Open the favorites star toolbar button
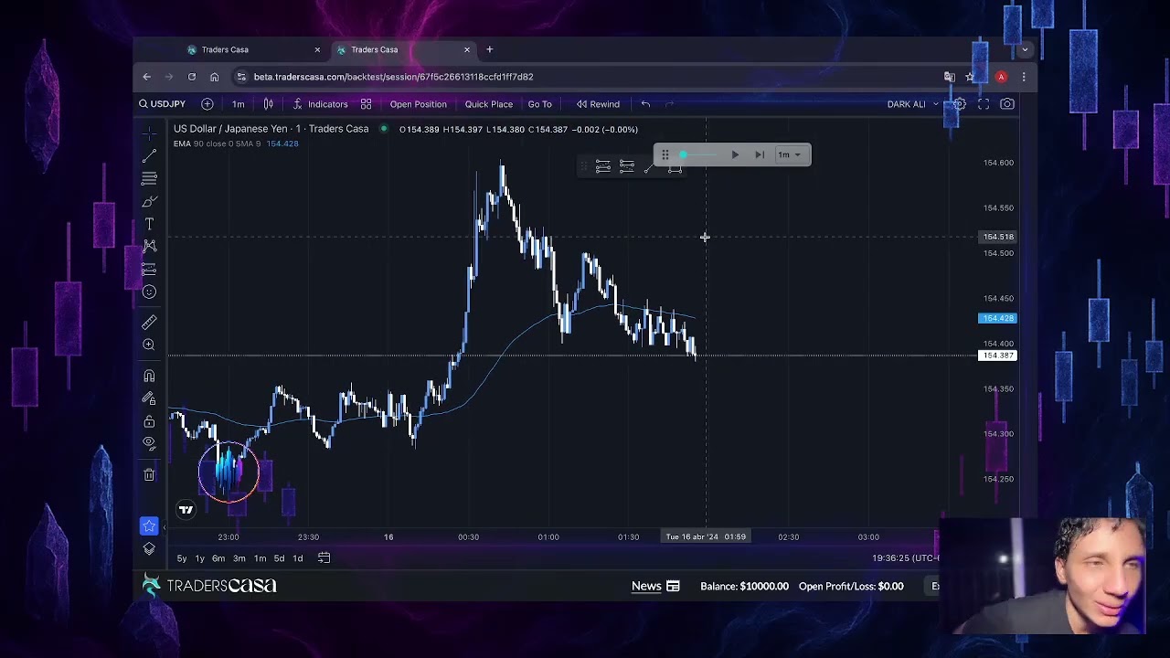The width and height of the screenshot is (1170, 658). 149,525
